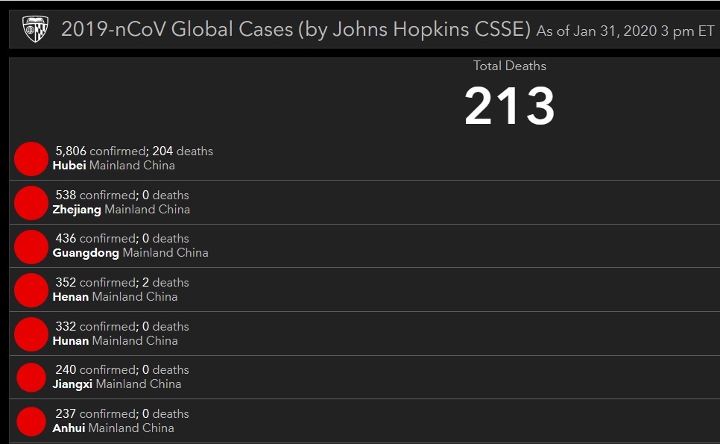Click 'Jiangxi Mainland China' region name
Viewport: 720px width, 444px height.
point(117,384)
